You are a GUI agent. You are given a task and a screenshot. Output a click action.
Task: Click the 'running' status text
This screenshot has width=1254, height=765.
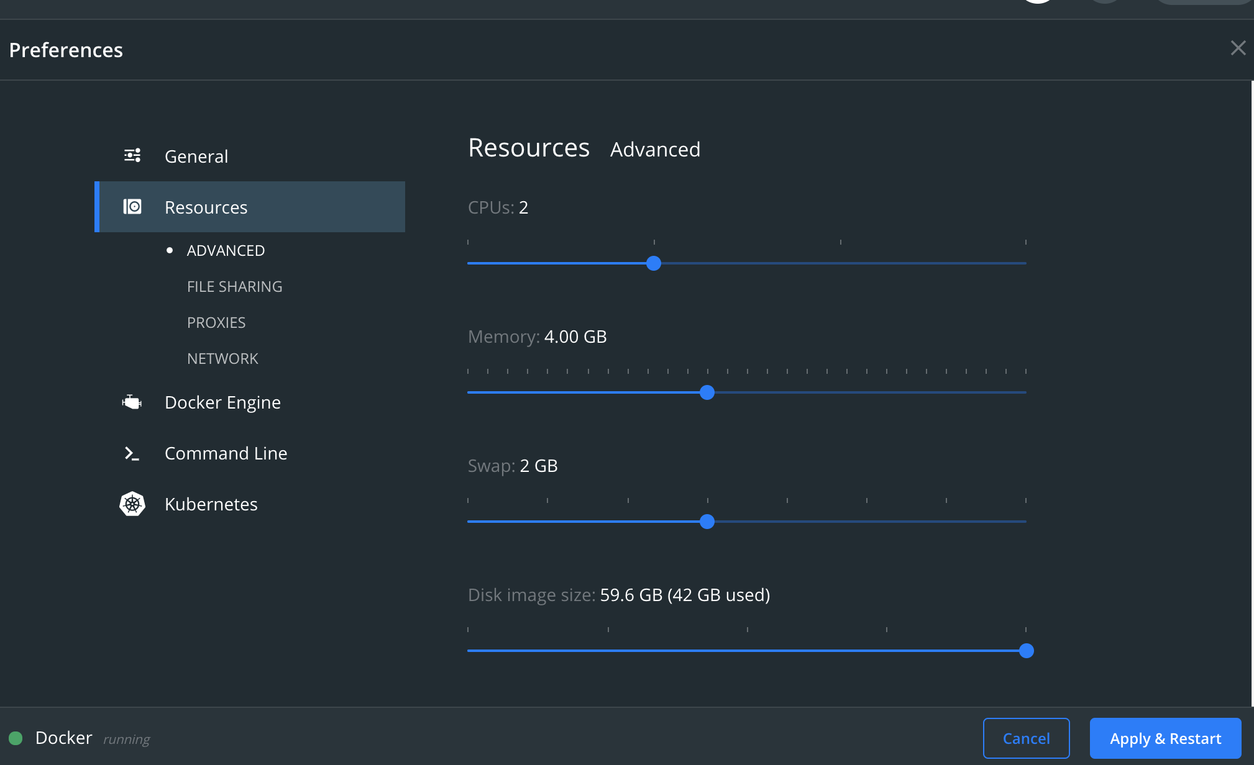point(127,740)
